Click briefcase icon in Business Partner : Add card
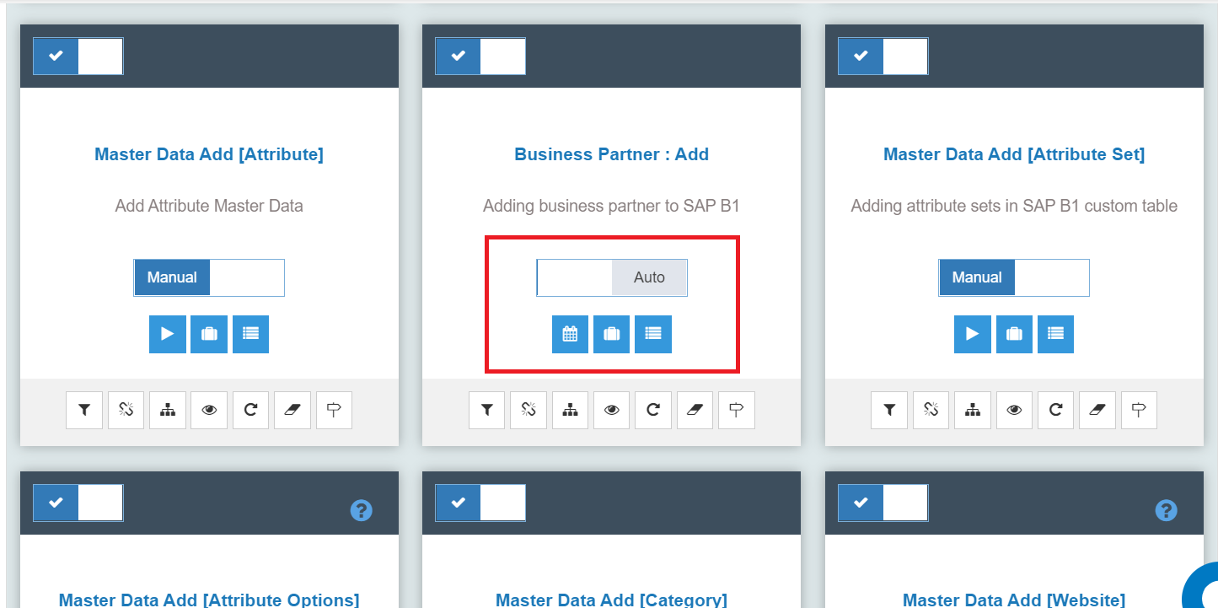The height and width of the screenshot is (608, 1218). (x=612, y=334)
